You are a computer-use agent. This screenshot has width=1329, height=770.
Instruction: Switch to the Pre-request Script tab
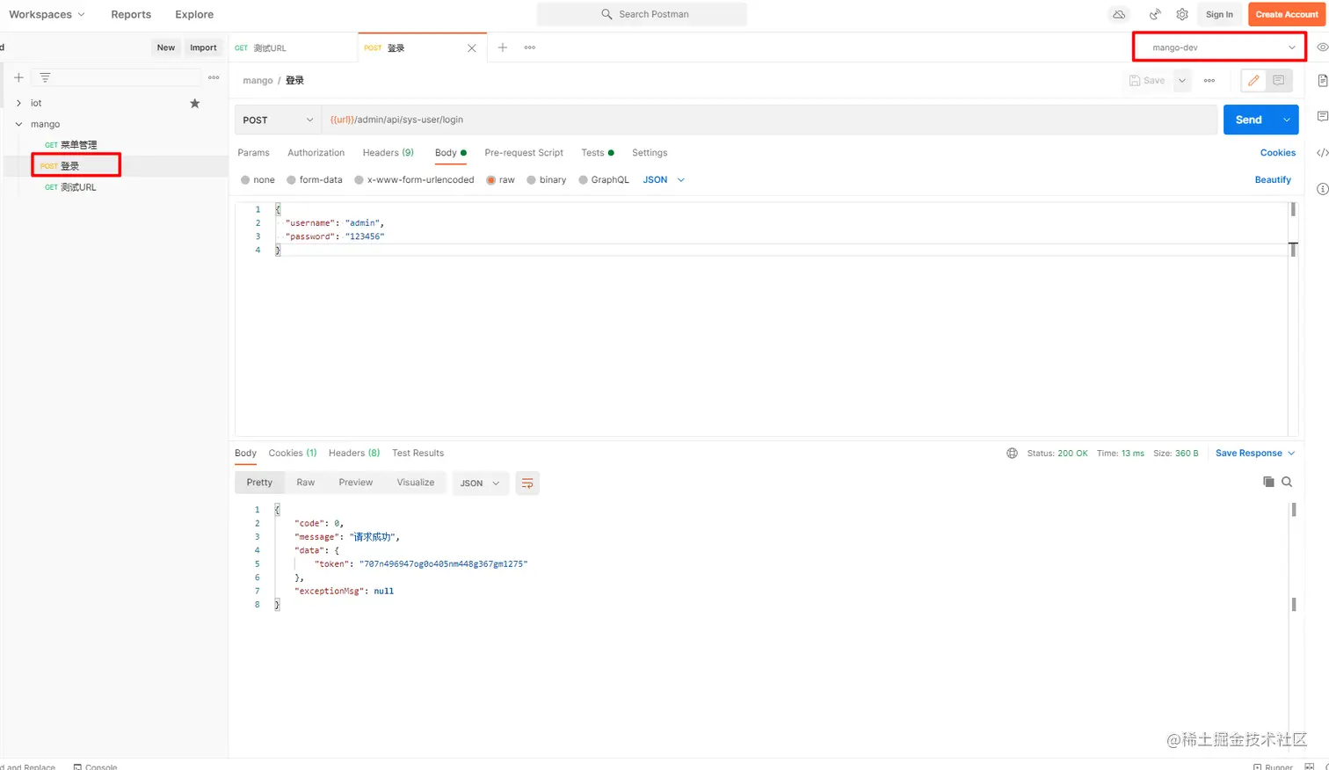[524, 153]
